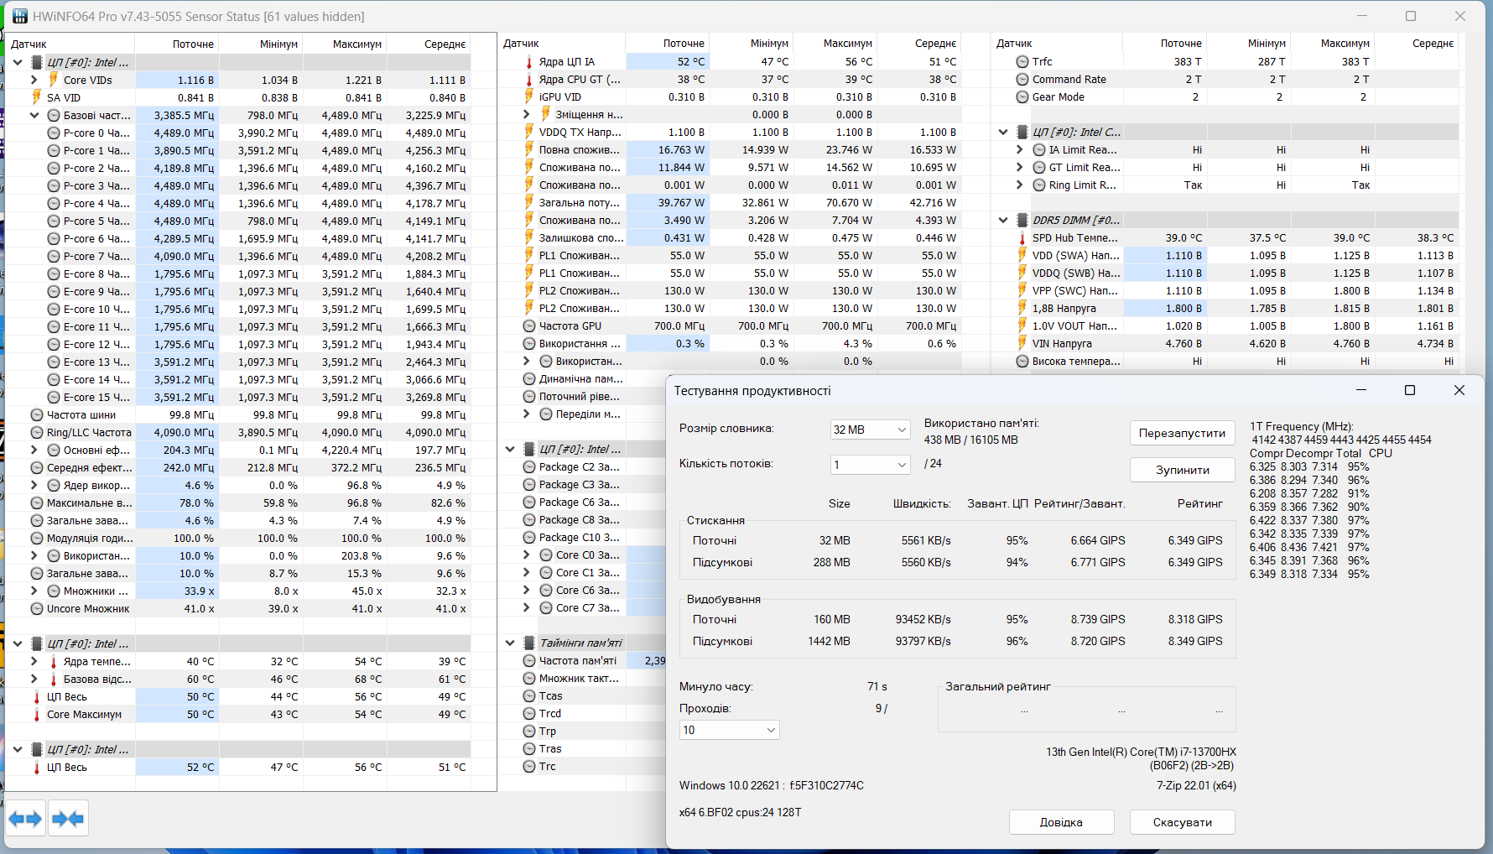Click the 5561 KB/s compression speed value
This screenshot has height=854, width=1493.
click(926, 540)
